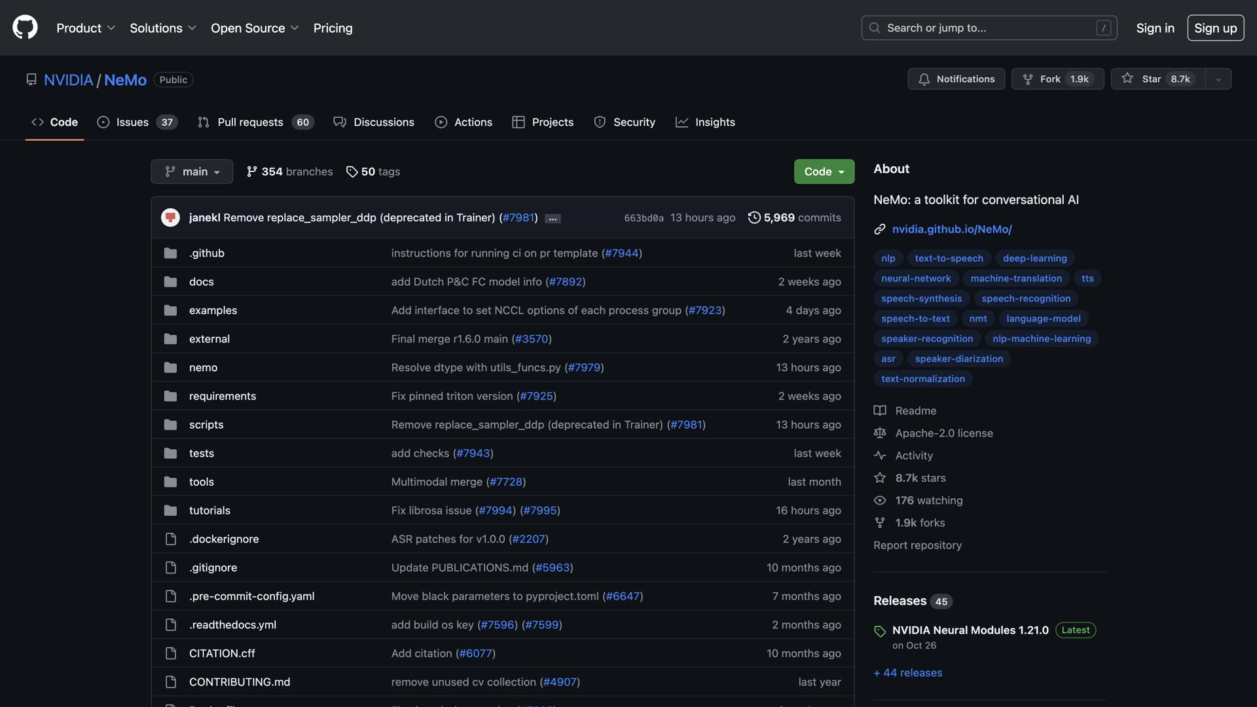The image size is (1257, 707).
Task: Click the Sign up button
Action: point(1215,28)
